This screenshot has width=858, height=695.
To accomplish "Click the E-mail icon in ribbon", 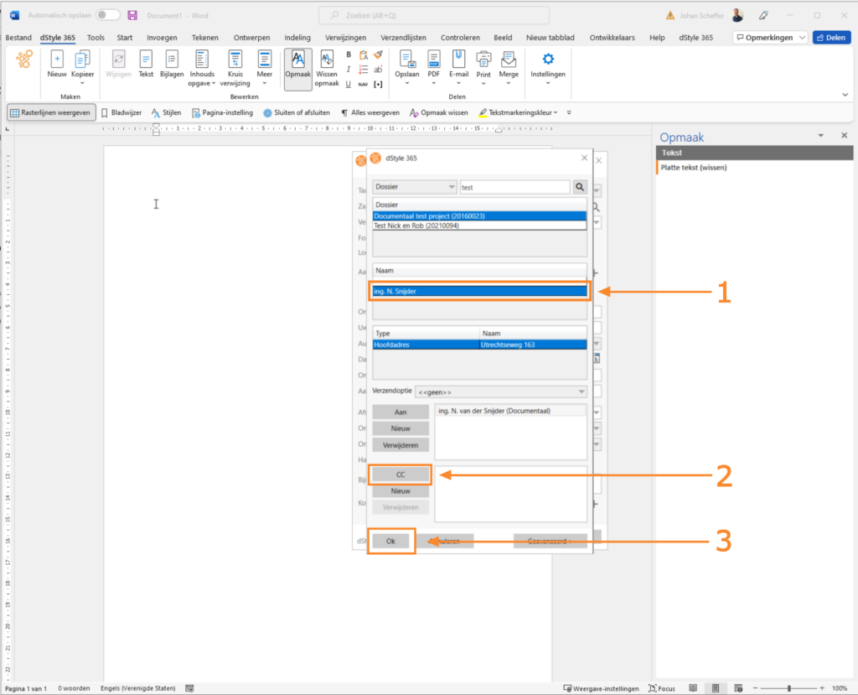I will tap(458, 67).
